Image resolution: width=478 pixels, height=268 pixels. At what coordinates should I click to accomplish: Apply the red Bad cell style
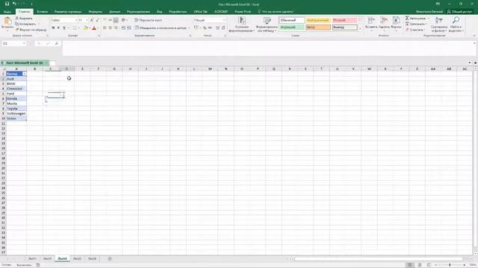pyautogui.click(x=344, y=20)
